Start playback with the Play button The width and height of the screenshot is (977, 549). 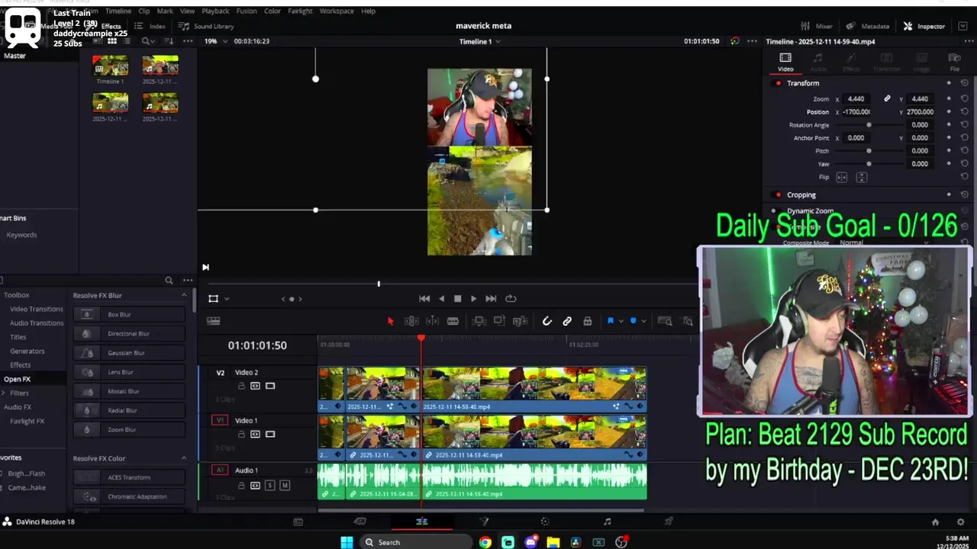473,299
